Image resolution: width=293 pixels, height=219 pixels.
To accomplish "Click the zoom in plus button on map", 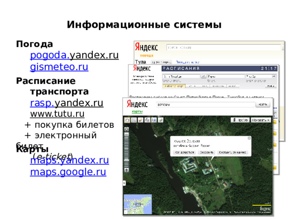I will pos(127,170).
